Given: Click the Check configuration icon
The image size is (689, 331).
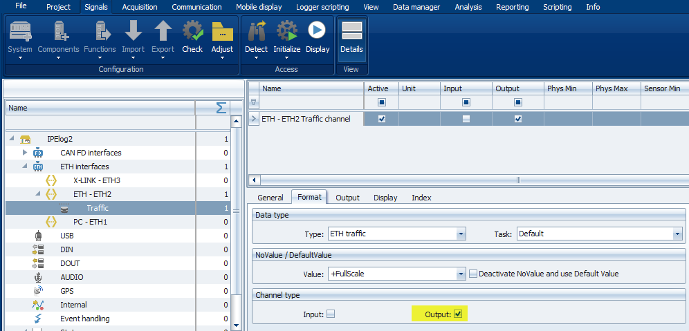Looking at the screenshot, I should pos(192,32).
